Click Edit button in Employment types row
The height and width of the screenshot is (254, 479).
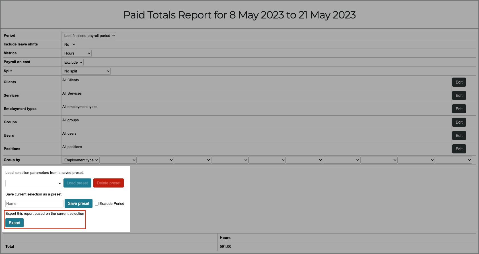click(x=459, y=109)
